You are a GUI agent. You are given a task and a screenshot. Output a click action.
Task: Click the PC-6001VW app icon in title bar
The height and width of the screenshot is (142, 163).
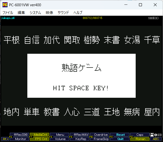click(5, 5)
